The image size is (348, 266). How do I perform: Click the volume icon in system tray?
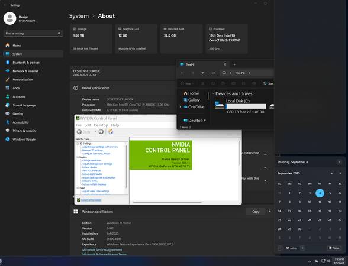pyautogui.click(x=328, y=261)
